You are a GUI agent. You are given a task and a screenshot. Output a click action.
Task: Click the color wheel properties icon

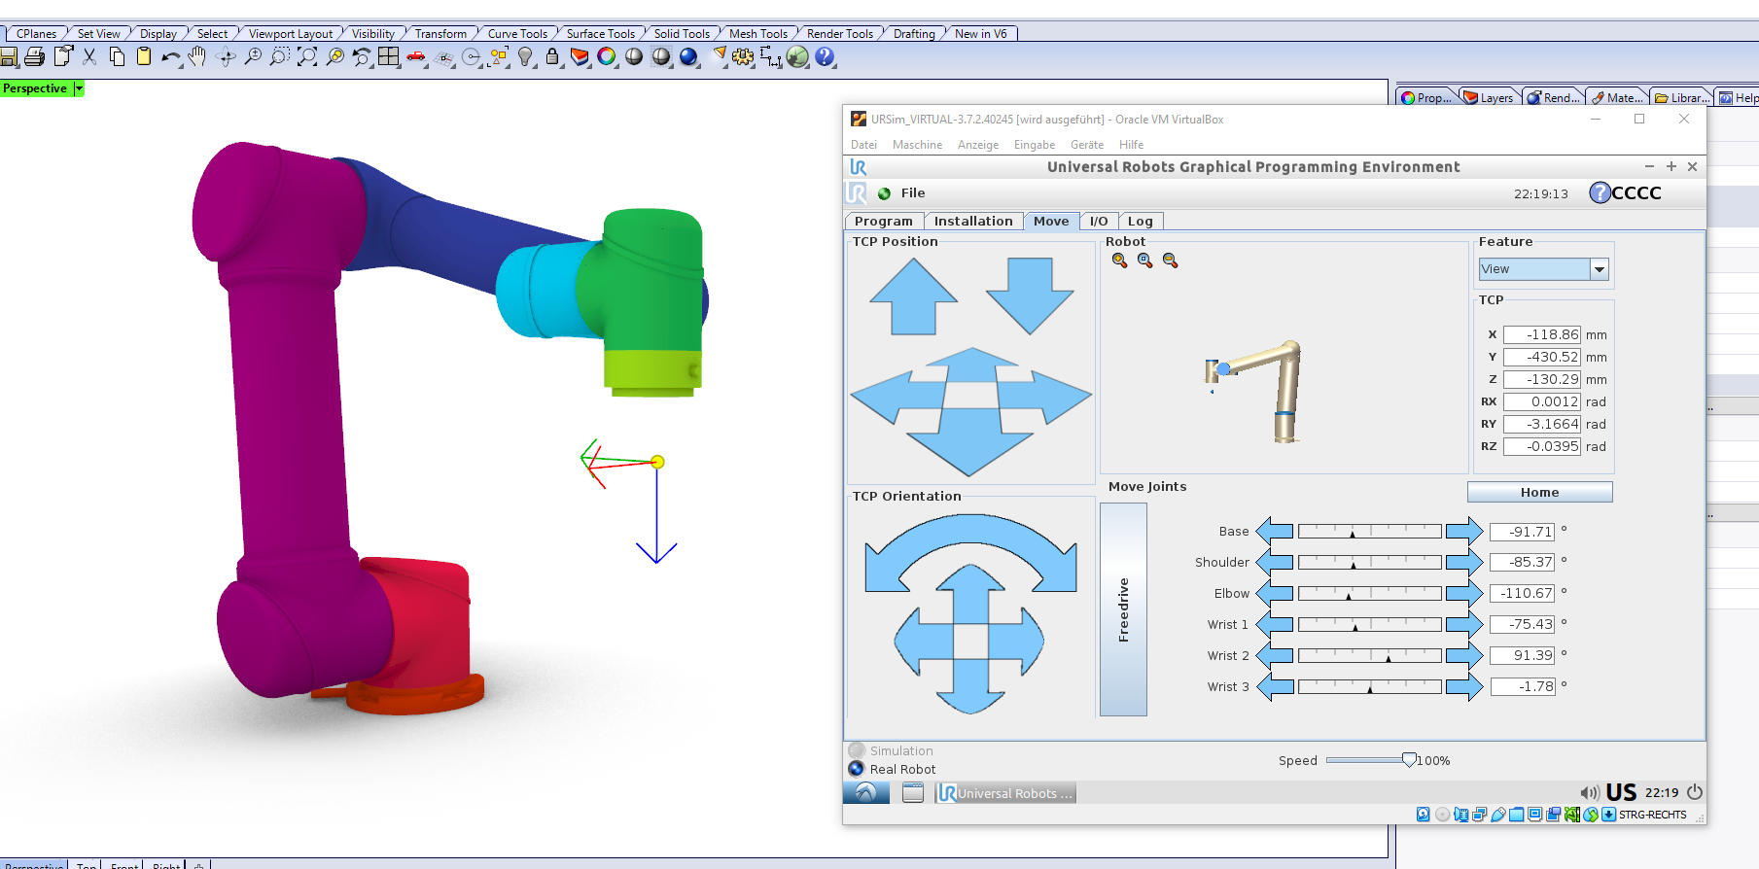click(x=607, y=57)
